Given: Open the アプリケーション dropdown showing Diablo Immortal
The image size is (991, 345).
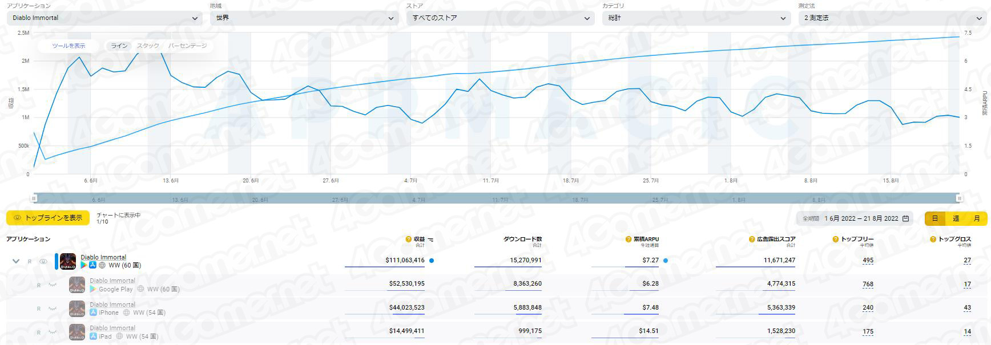Looking at the screenshot, I should (x=104, y=18).
